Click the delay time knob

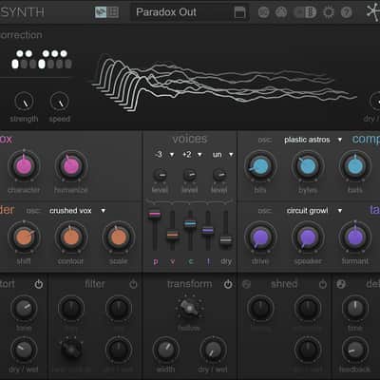coord(355,308)
